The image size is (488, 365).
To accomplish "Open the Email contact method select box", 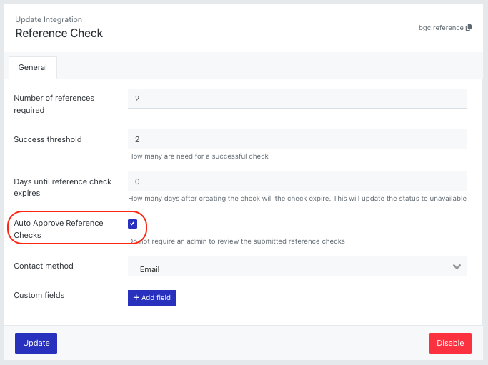I will [297, 266].
